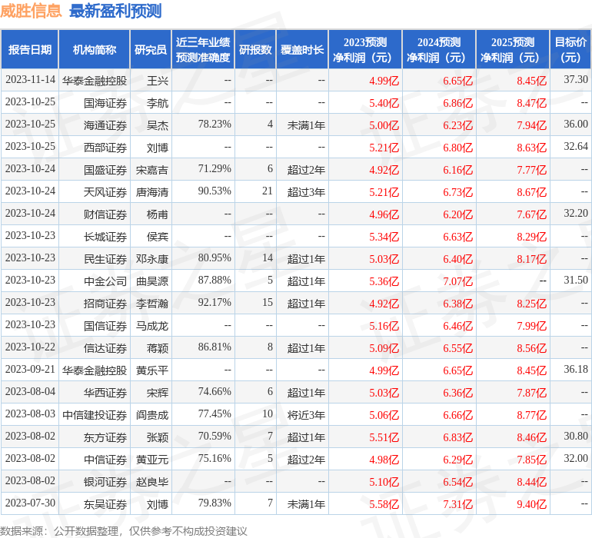This screenshot has height=538, width=592.
Task: Select institution 华西证券
Action: click(x=105, y=392)
